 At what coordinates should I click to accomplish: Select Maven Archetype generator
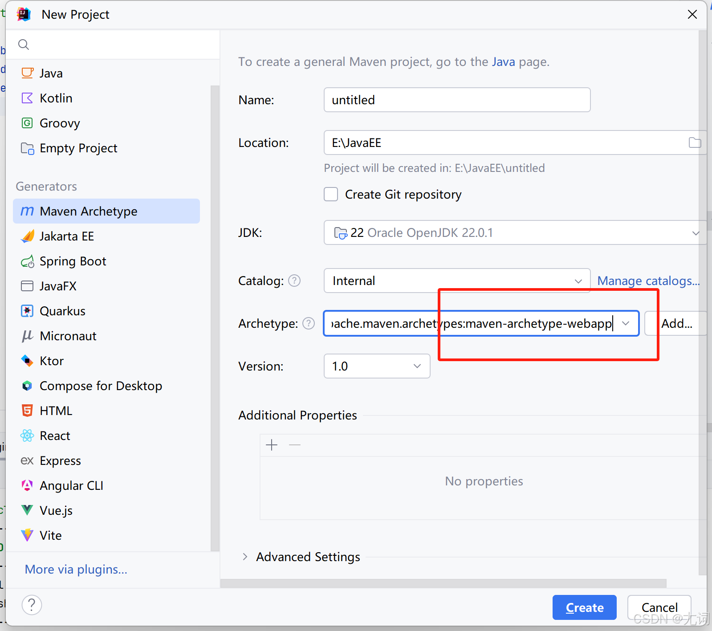pyautogui.click(x=106, y=211)
